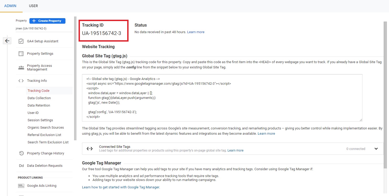This screenshot has height=196, width=389.
Task: Open Data Deletion Requests
Action: pyautogui.click(x=44, y=166)
